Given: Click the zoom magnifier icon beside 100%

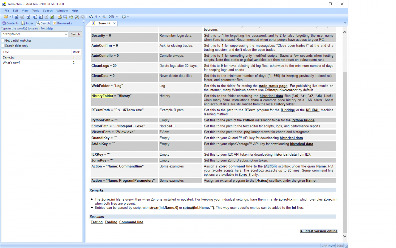Looking at the screenshot, I should coord(104,17).
